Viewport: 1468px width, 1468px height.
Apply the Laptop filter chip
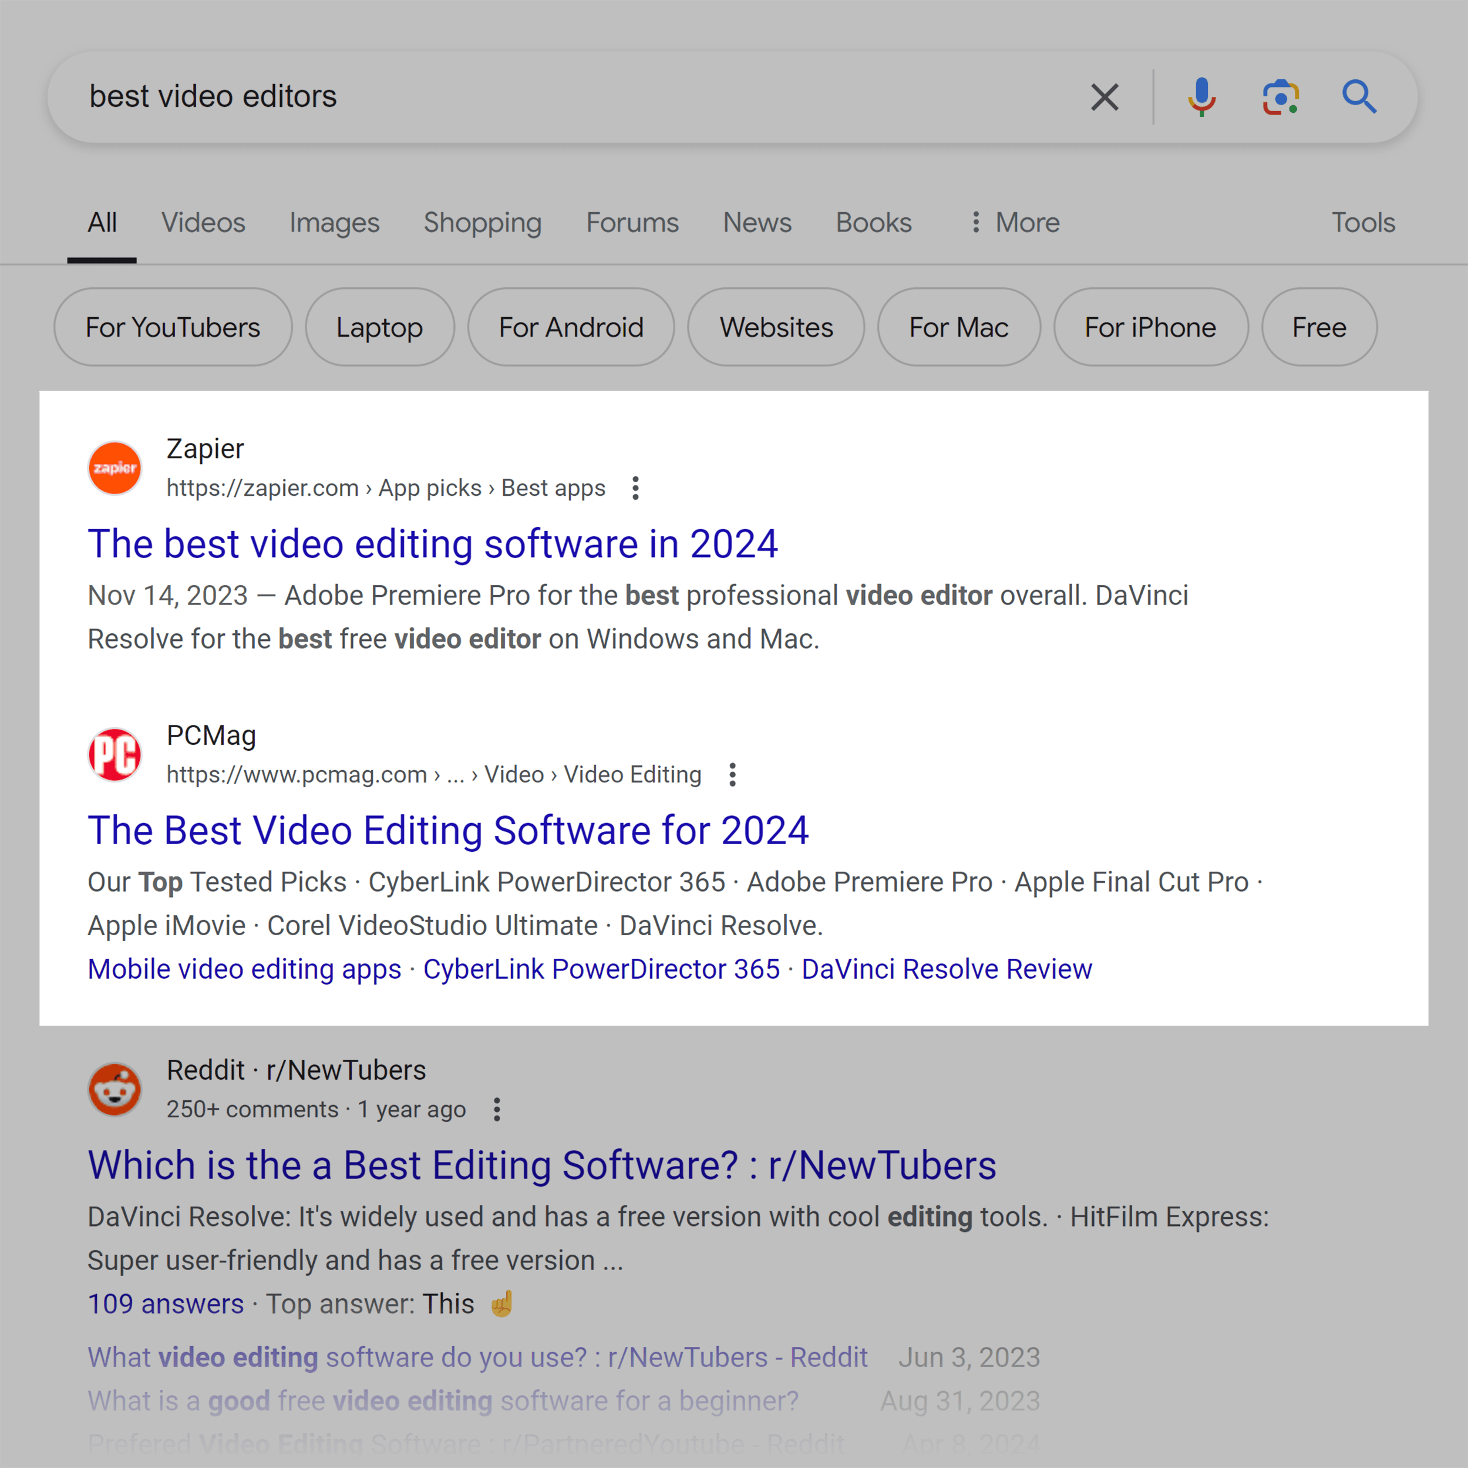(380, 327)
